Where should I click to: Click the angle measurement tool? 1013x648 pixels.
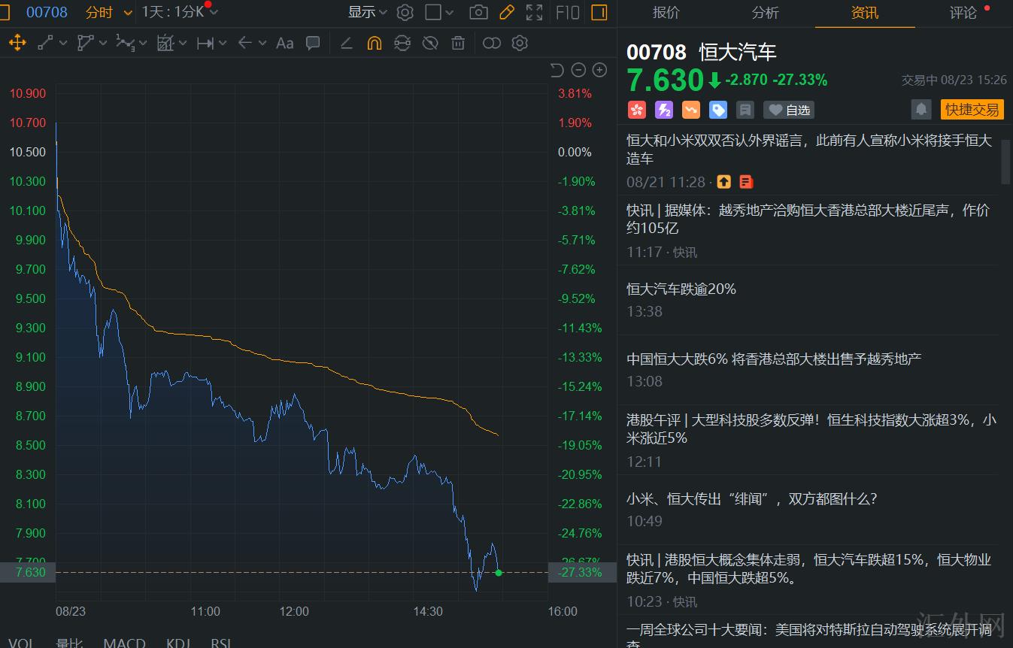pyautogui.click(x=346, y=43)
